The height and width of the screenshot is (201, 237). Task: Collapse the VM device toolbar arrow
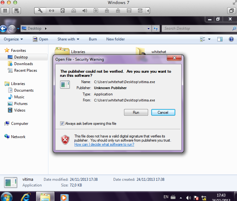coord(148,11)
